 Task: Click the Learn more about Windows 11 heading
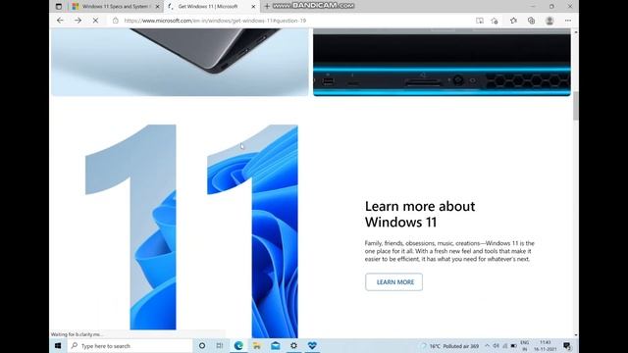click(420, 214)
